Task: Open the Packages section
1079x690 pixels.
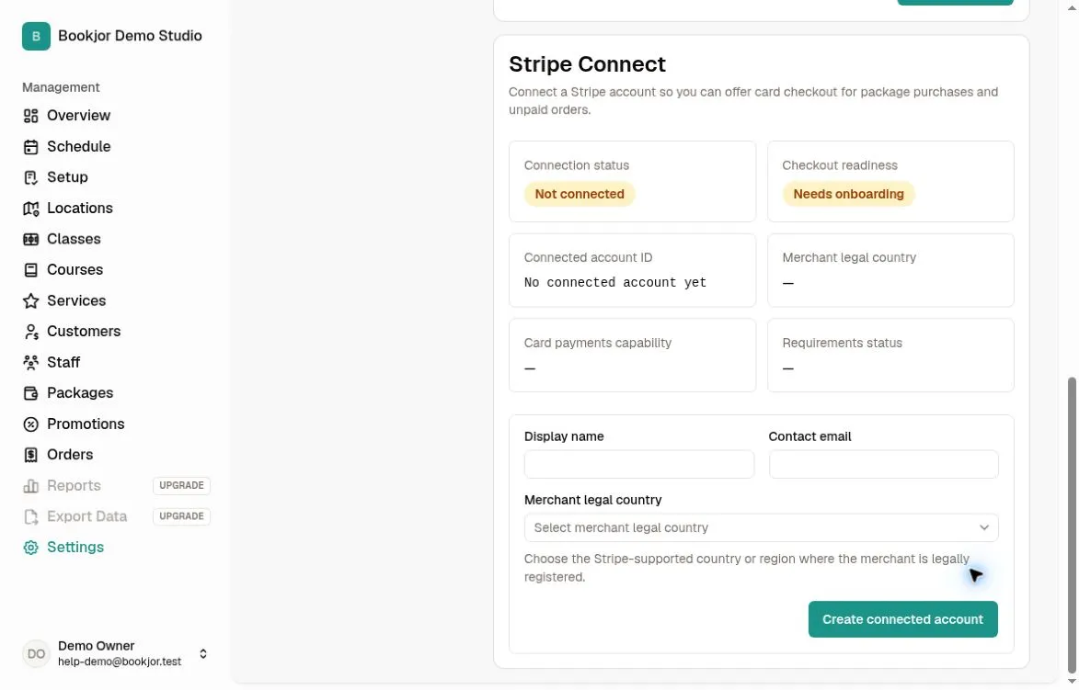Action: click(80, 393)
